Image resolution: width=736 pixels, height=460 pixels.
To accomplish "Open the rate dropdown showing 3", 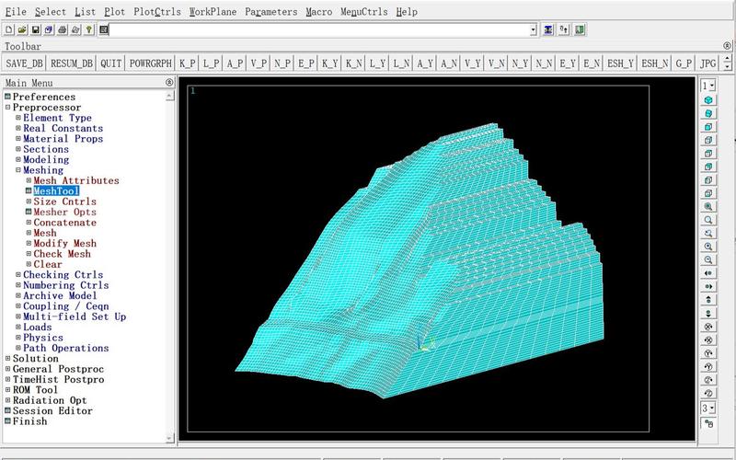I will [x=708, y=407].
